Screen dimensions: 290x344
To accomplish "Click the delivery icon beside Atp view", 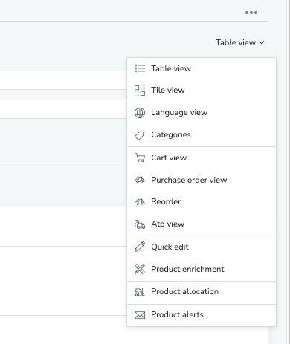I will [140, 224].
